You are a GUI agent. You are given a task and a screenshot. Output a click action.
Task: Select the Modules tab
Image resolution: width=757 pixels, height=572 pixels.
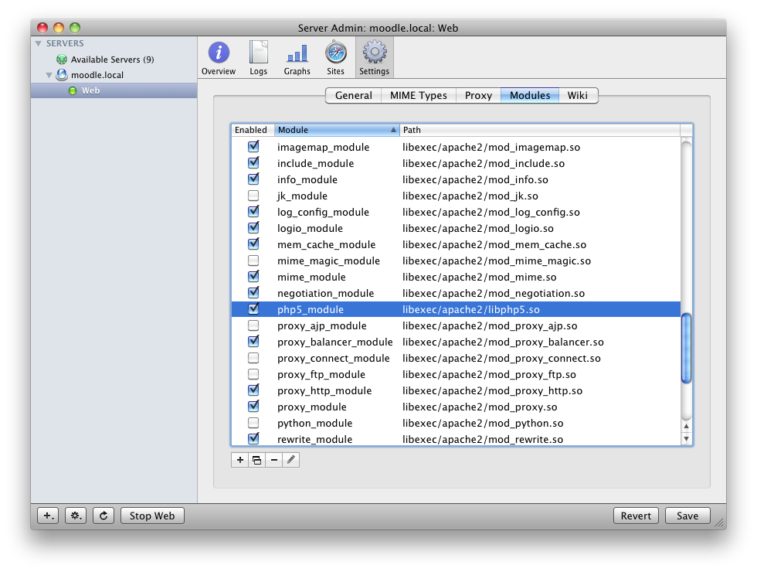tap(530, 95)
